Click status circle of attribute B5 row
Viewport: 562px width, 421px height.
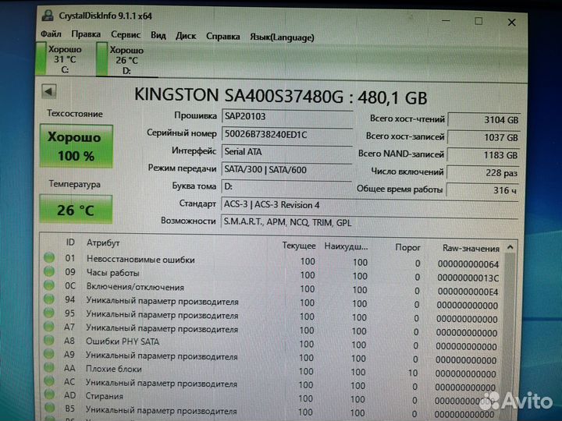tap(49, 408)
